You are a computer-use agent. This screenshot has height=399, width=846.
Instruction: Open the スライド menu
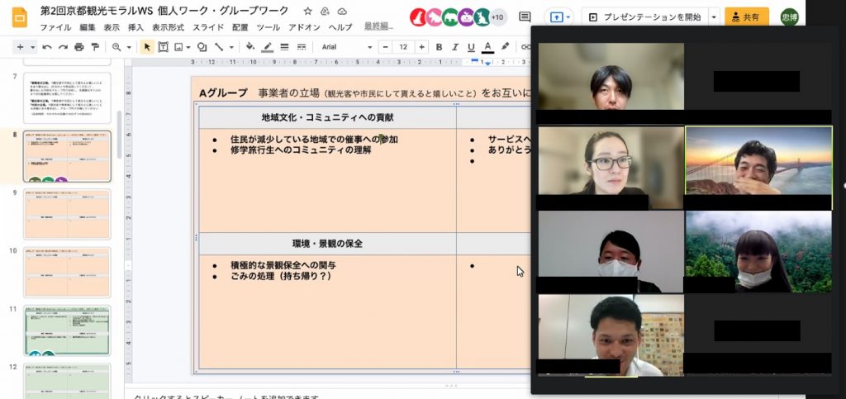click(x=208, y=27)
